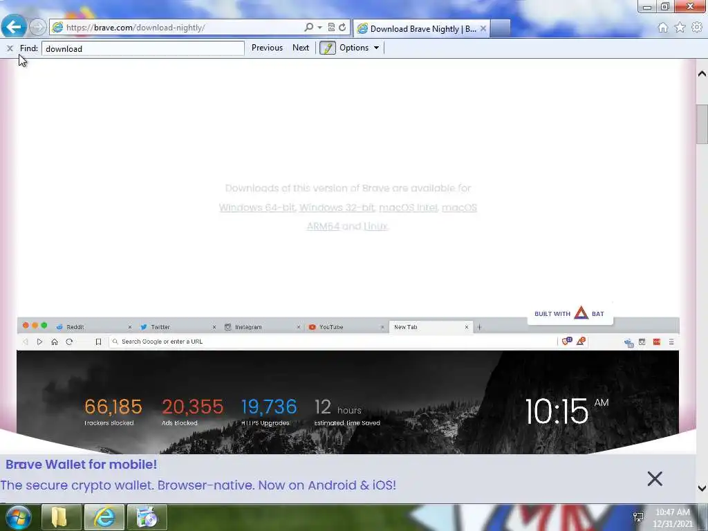Click the page scrollbar down arrow

click(702, 488)
